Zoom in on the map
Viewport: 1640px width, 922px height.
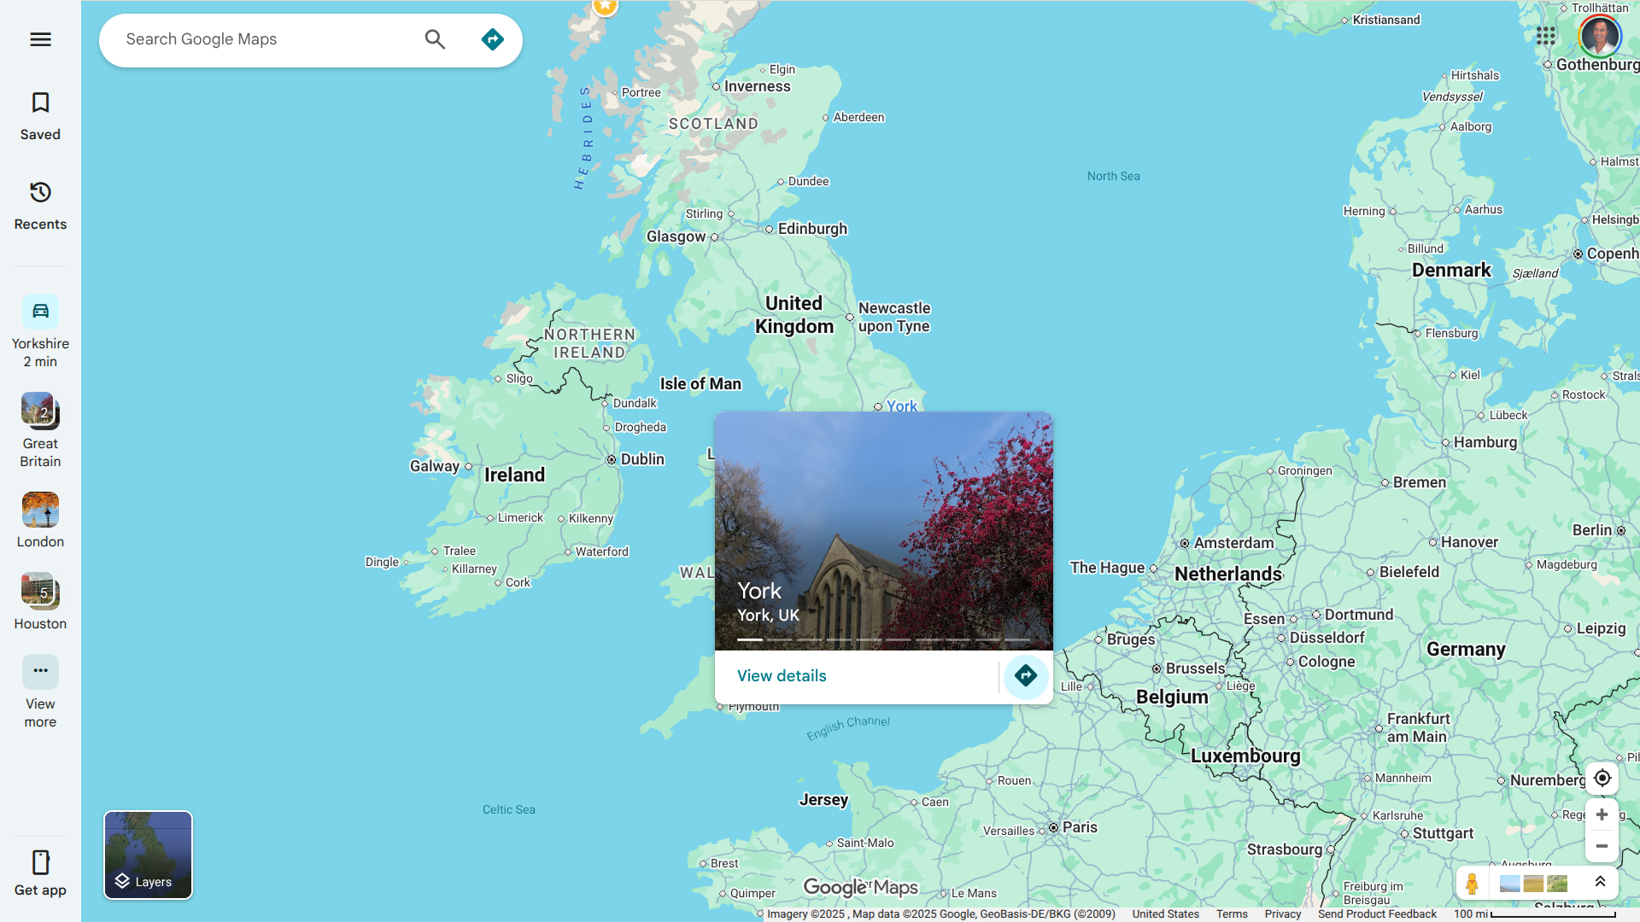point(1602,814)
